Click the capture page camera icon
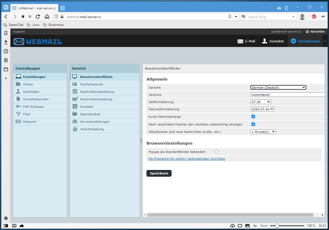Image resolution: width=329 pixels, height=230 pixels. 233,226
